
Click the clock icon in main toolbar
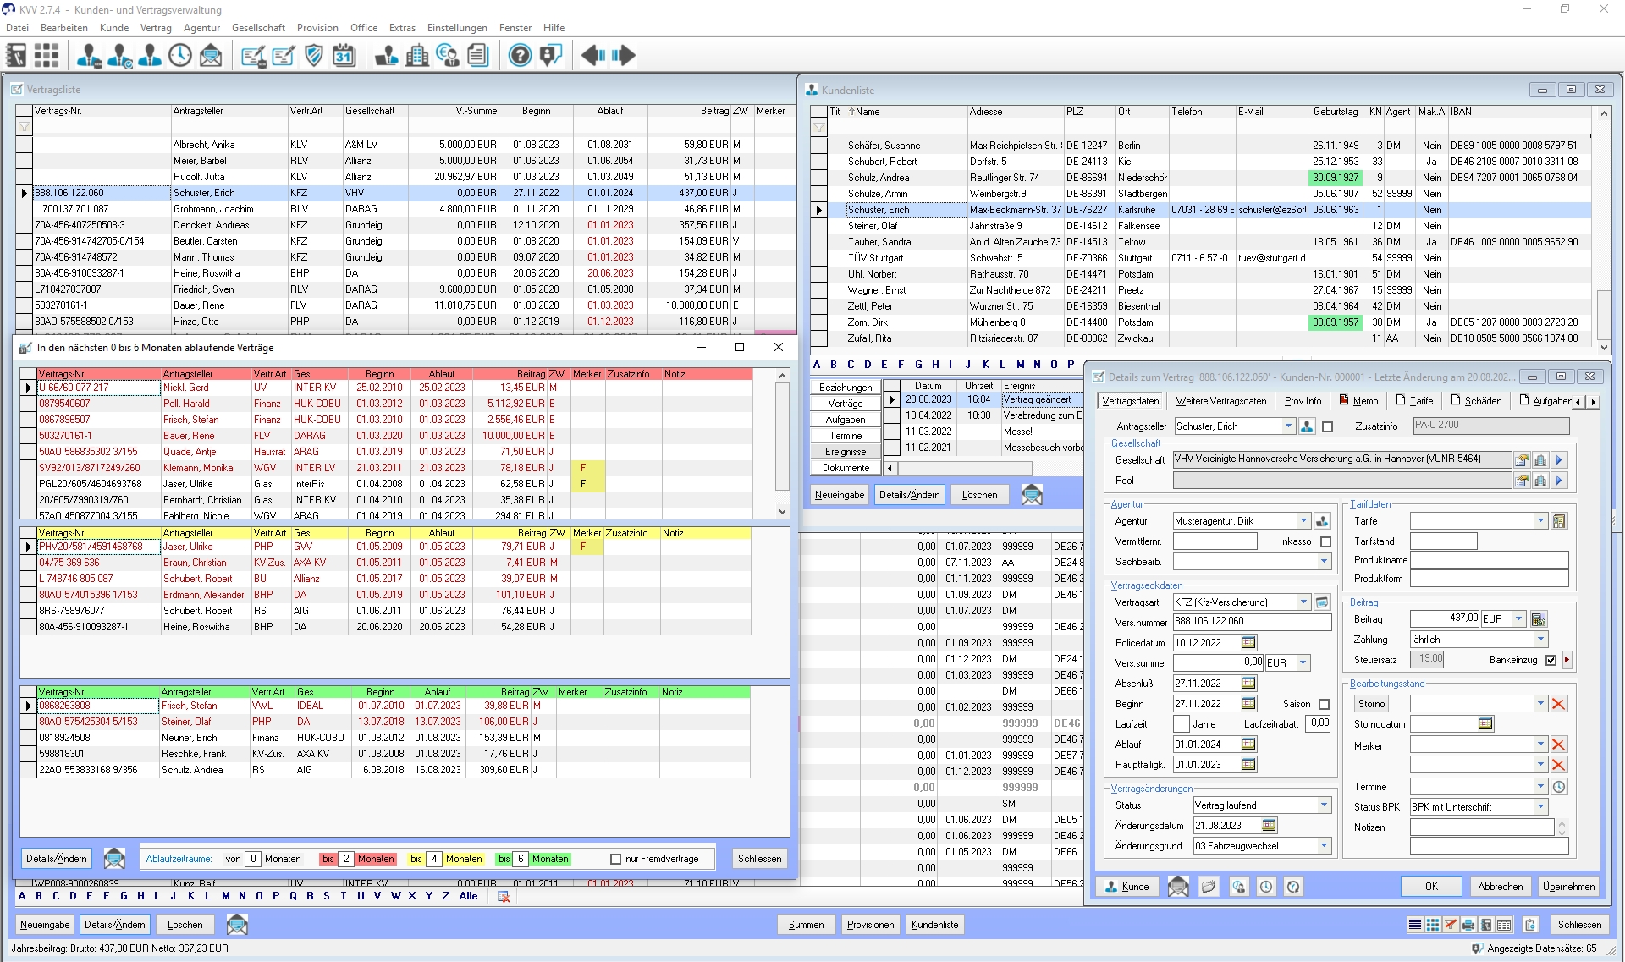[x=180, y=56]
